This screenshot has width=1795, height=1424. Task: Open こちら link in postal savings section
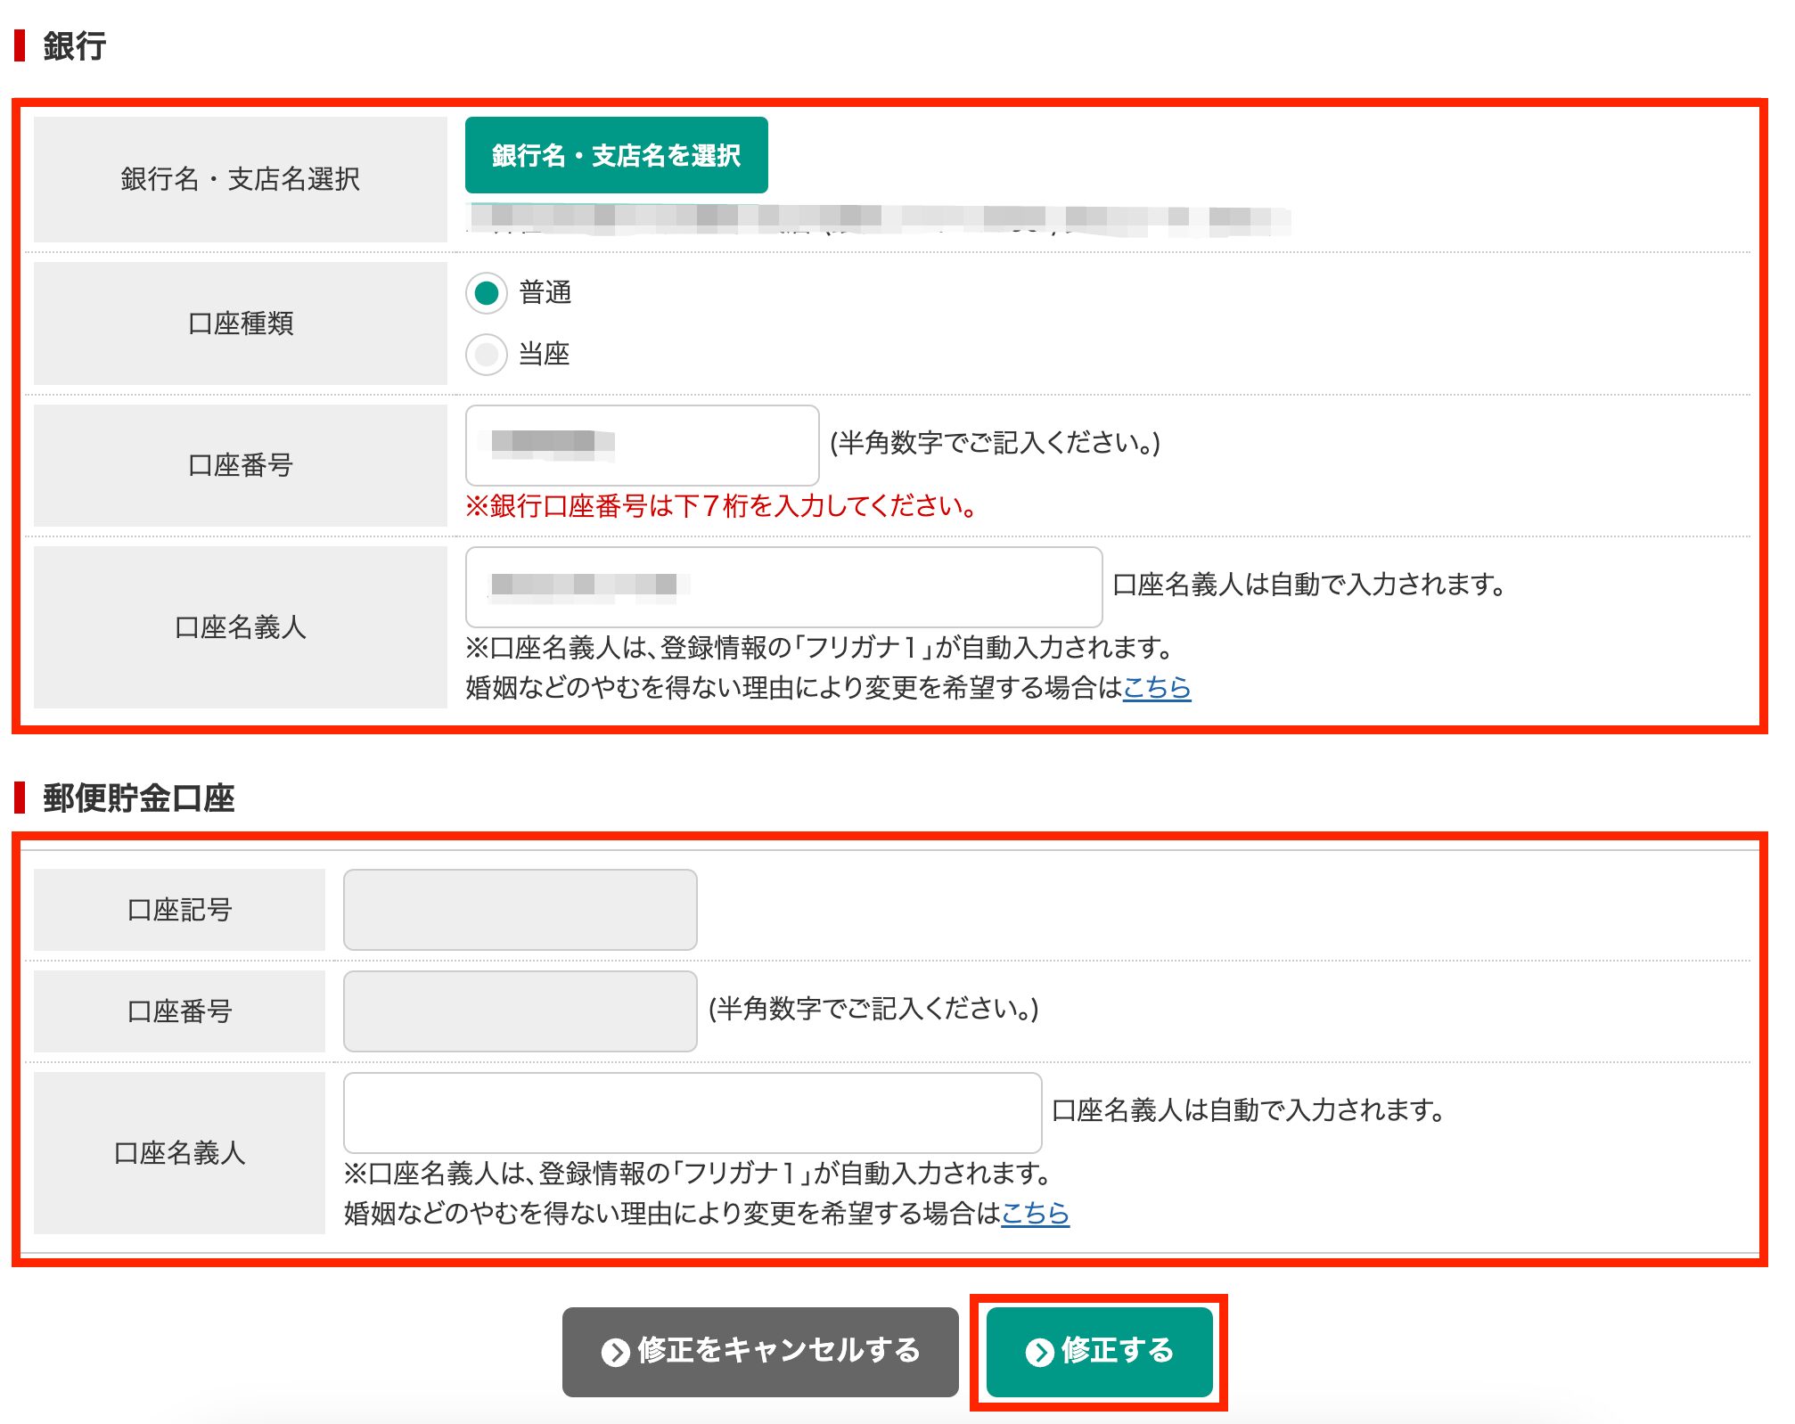1035,1213
